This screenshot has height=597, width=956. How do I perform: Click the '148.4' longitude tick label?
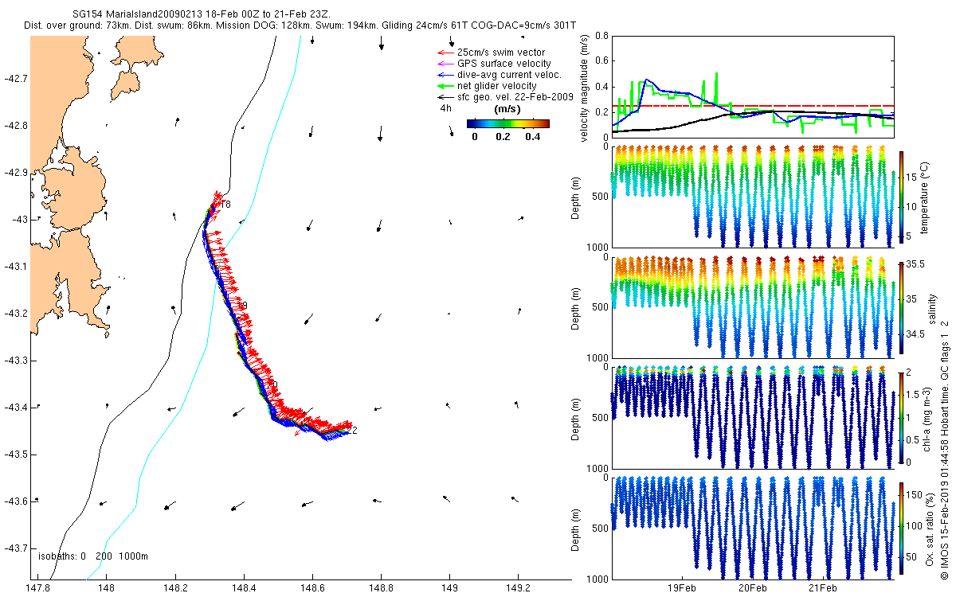tap(243, 589)
